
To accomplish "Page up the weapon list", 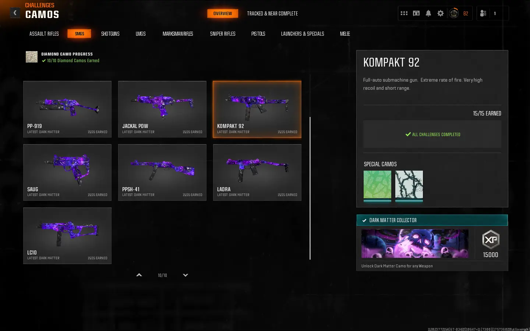I will (x=139, y=275).
